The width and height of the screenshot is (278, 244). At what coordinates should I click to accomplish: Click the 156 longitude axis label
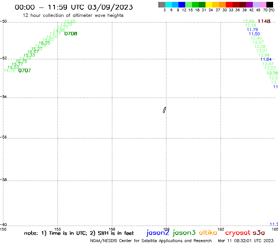coord(112,229)
